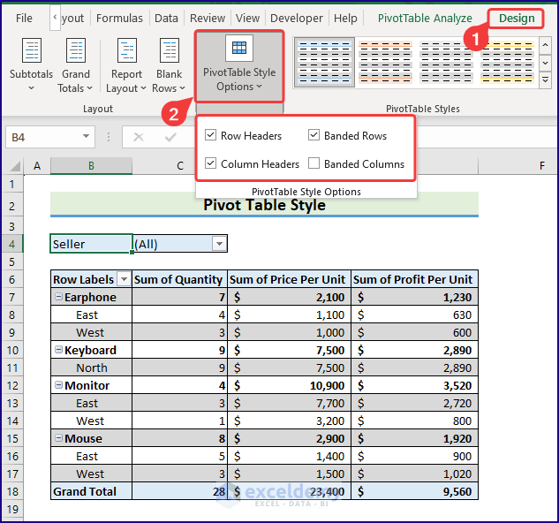Collapse the Mouse group
This screenshot has width=559, height=523.
point(59,437)
